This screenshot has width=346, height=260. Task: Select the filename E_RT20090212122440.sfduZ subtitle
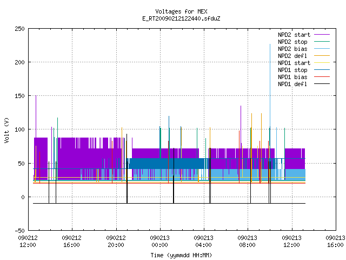pyautogui.click(x=181, y=18)
